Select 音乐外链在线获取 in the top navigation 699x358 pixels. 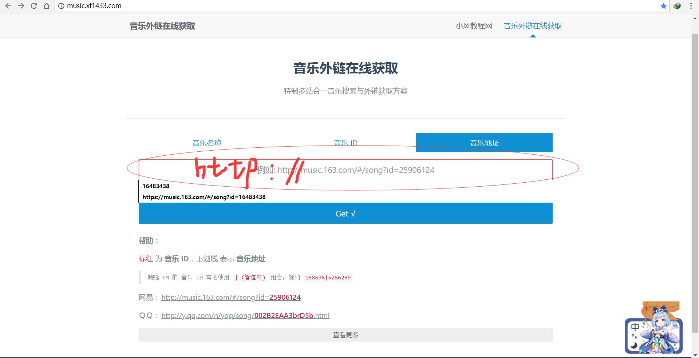click(x=532, y=26)
